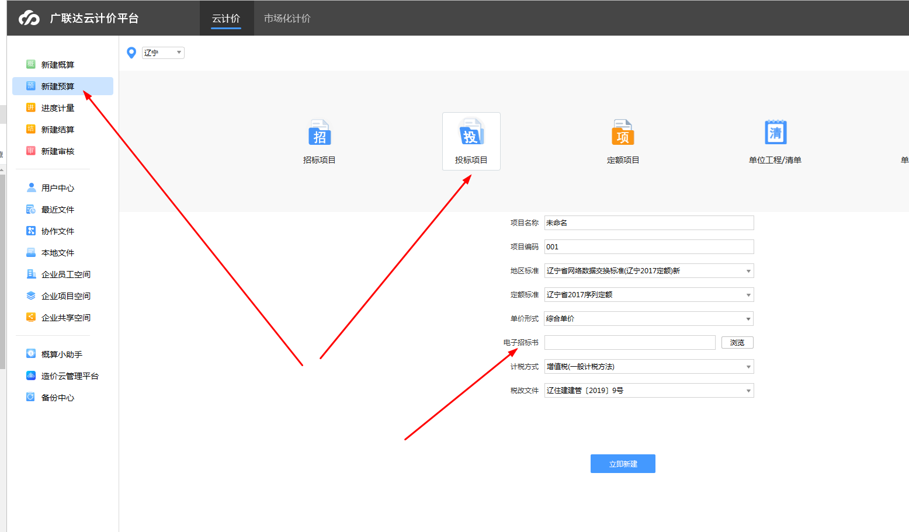
Task: Click the 本地文件 icon
Action: [31, 252]
